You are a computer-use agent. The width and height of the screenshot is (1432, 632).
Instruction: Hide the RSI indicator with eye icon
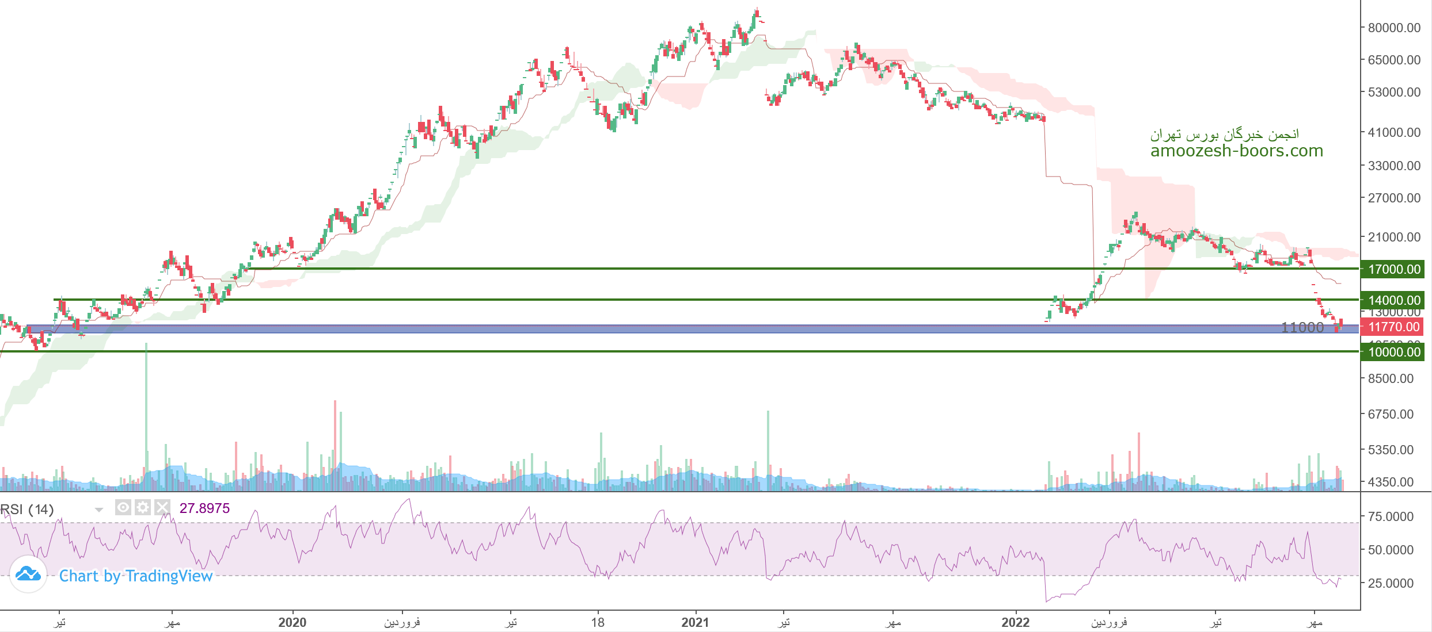[123, 507]
